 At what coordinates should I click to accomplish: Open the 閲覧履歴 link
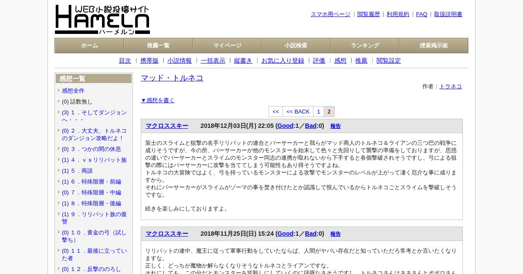tap(369, 14)
